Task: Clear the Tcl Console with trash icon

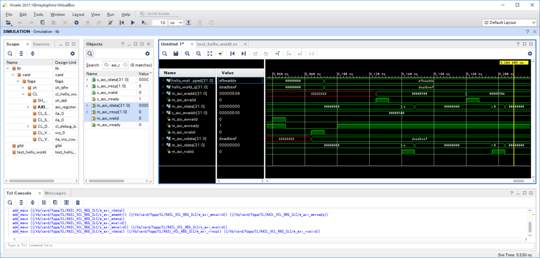Action: pos(78,203)
